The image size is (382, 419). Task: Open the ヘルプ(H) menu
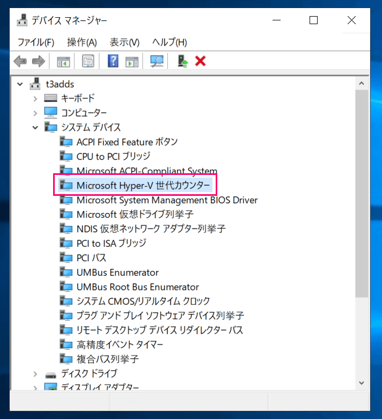pyautogui.click(x=170, y=42)
